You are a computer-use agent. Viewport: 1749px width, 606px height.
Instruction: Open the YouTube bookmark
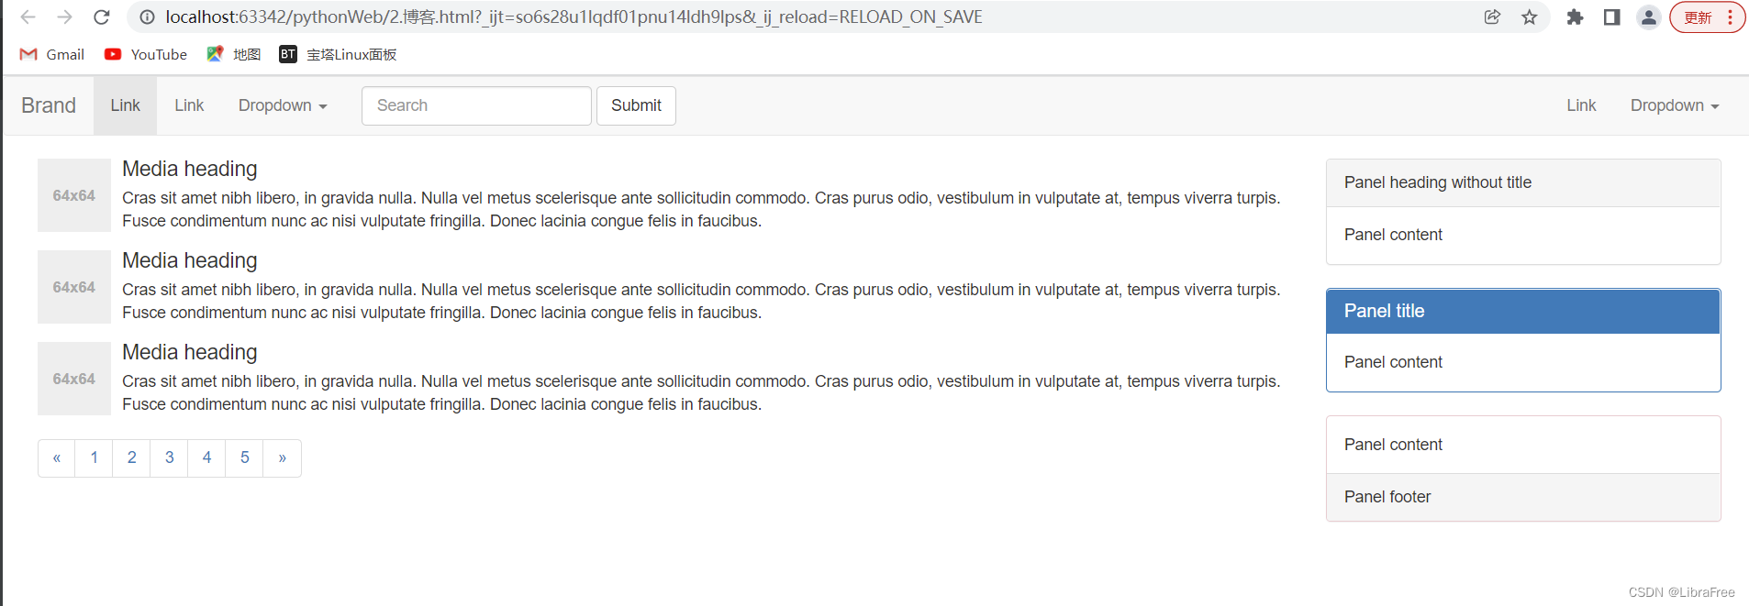point(146,54)
